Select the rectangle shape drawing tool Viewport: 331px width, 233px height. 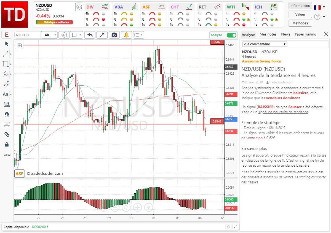(x=6, y=64)
